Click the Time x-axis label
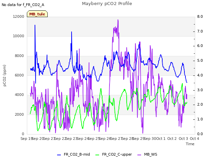Viewport: 215px width, 161px height. (190, 144)
